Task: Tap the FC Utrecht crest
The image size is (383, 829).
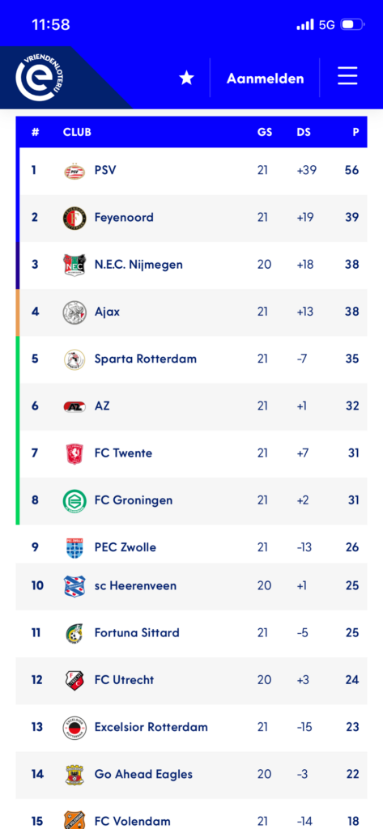Action: coord(74,680)
